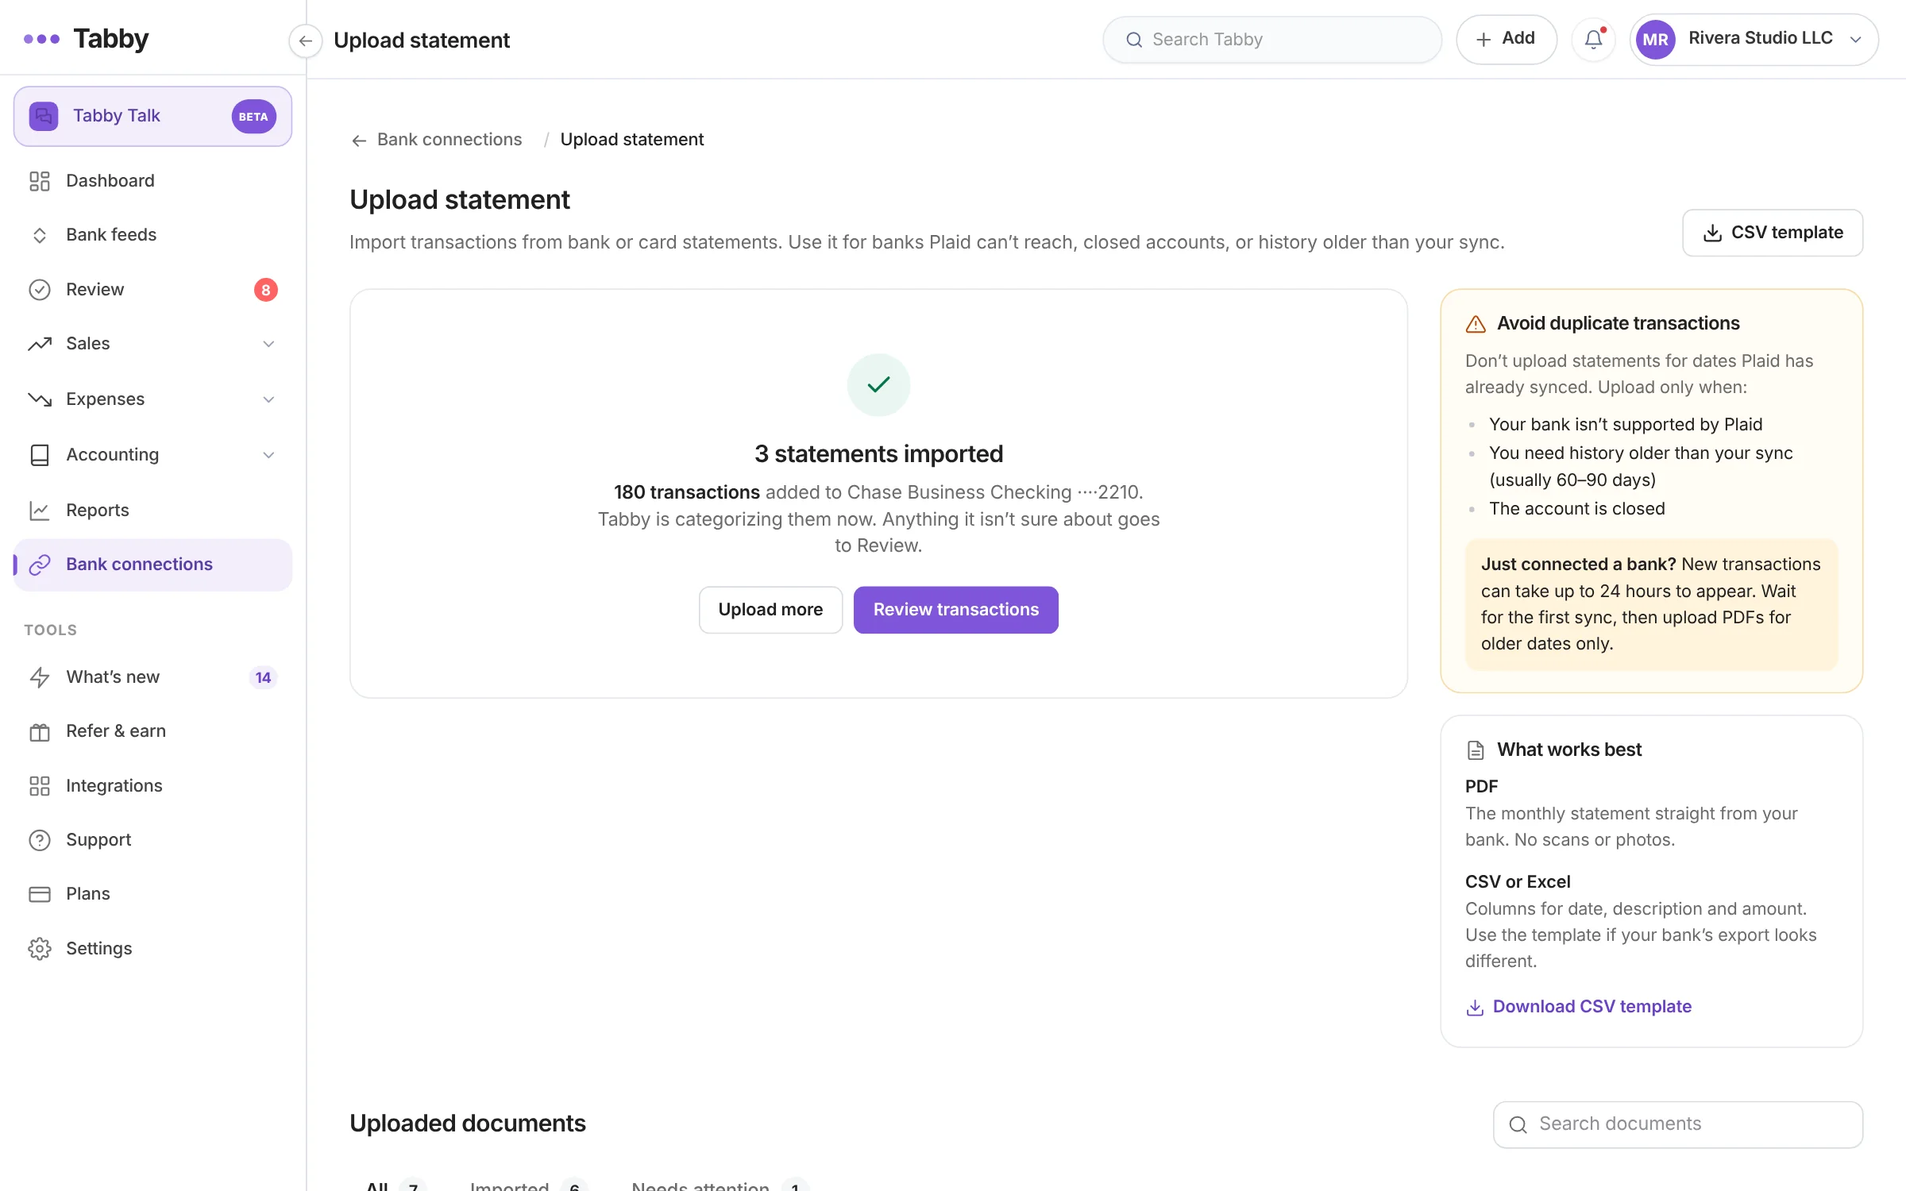The image size is (1906, 1191).
Task: Expand the Accounting menu chevron
Action: (x=268, y=455)
